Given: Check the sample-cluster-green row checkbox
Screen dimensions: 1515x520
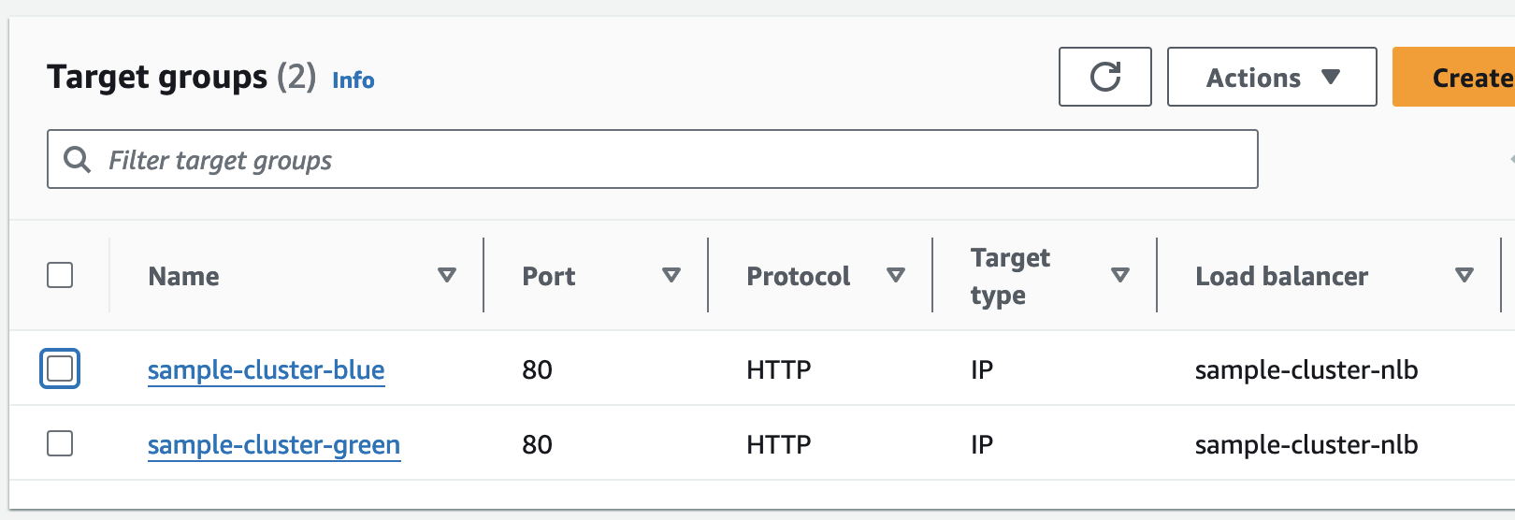Looking at the screenshot, I should [60, 443].
